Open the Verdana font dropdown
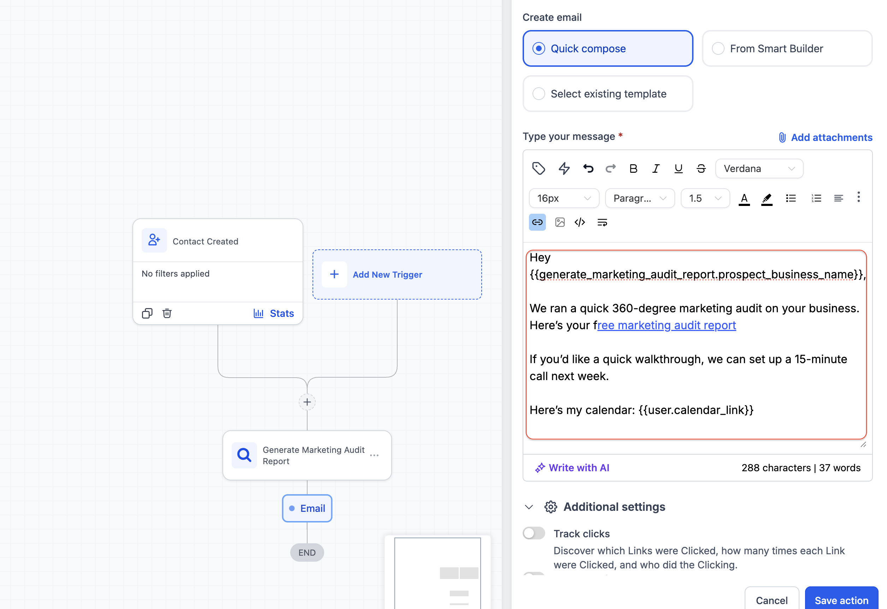 (x=759, y=168)
